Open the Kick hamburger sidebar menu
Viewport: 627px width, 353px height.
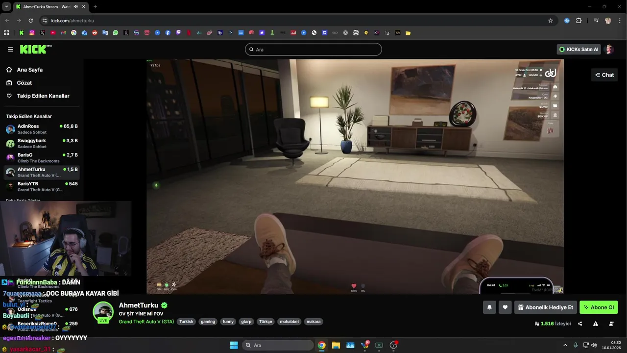[x=10, y=50]
